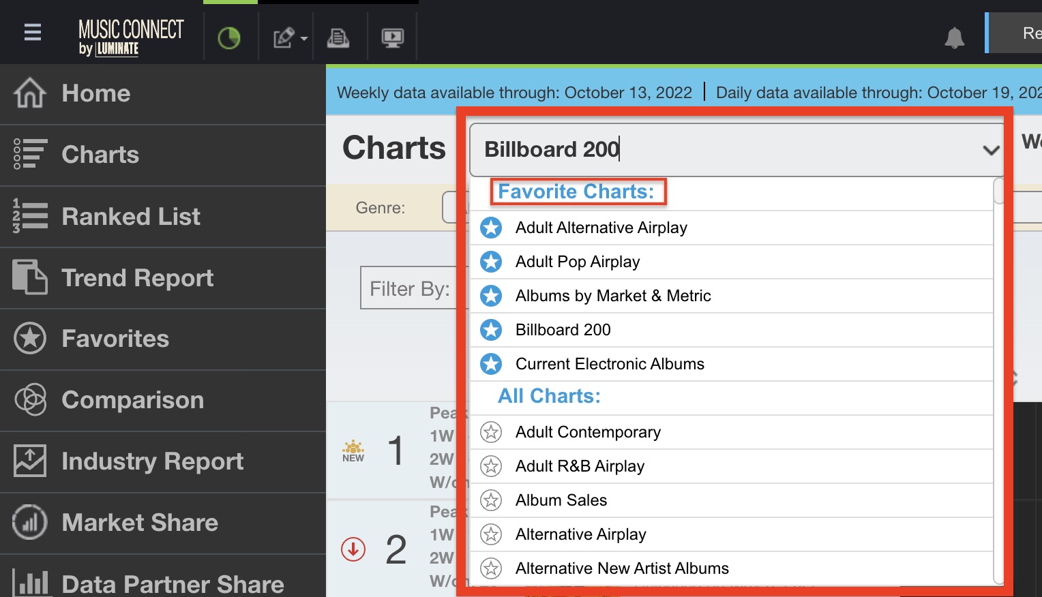The image size is (1042, 597).
Task: Open Trend Report in sidebar
Action: point(163,278)
